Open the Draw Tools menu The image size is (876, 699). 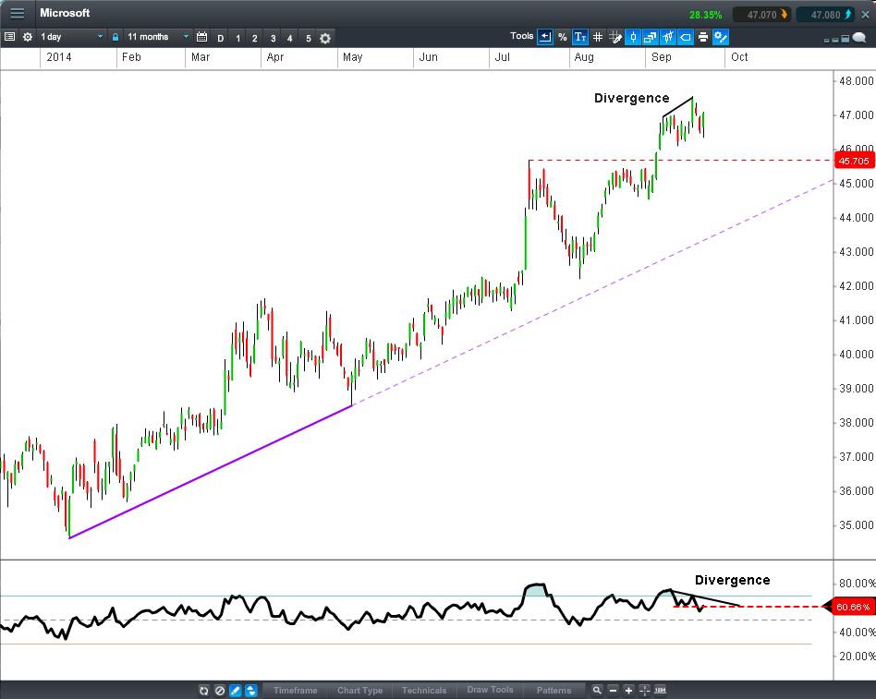(490, 690)
